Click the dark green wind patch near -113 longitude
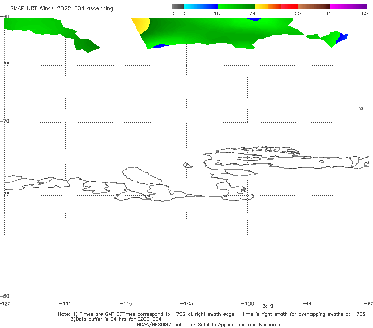Screen dimensions: 373x328 tap(86, 46)
